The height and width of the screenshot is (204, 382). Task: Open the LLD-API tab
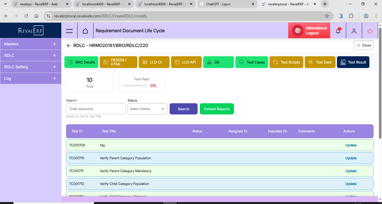[186, 62]
